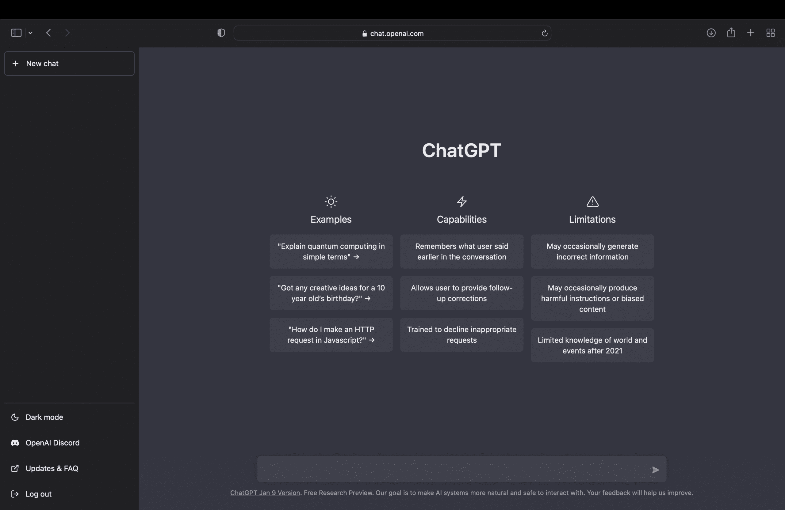Screen dimensions: 785x510
Task: Open the Share menu icon
Action: pos(731,32)
